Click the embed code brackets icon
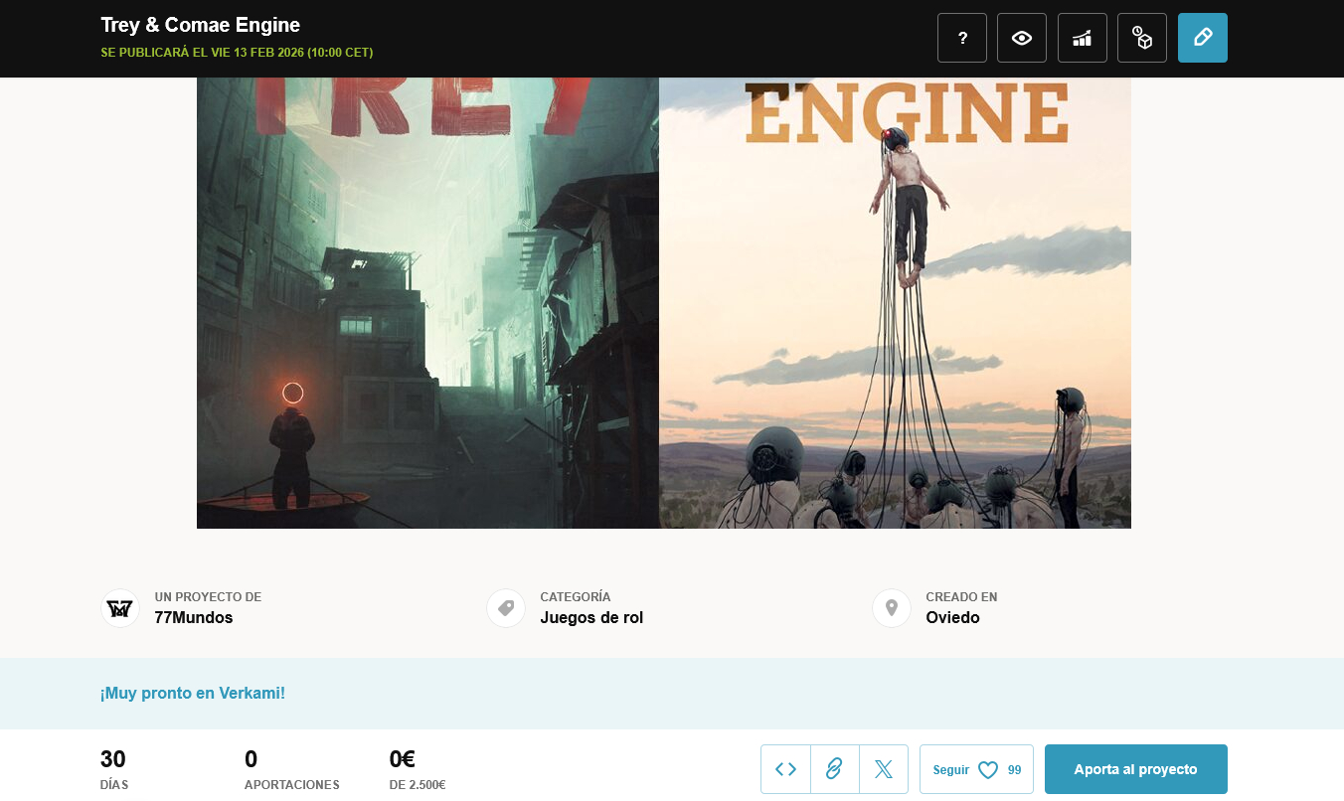This screenshot has width=1344, height=801. coord(785,769)
